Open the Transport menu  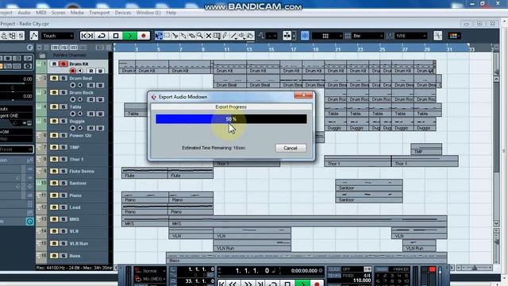[x=99, y=13]
